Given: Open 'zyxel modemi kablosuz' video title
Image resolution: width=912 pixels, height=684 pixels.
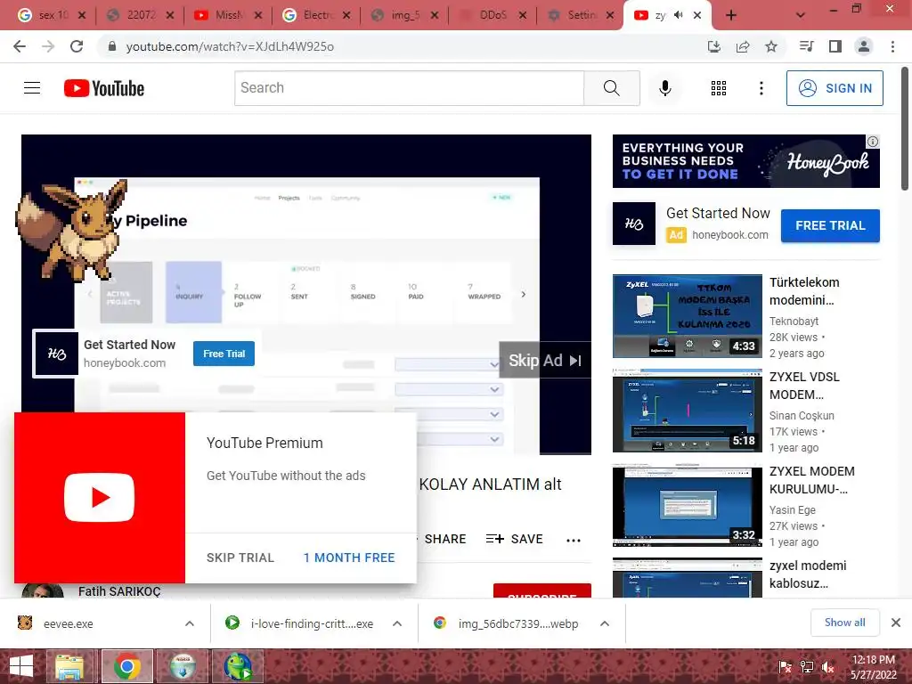Looking at the screenshot, I should click(808, 574).
